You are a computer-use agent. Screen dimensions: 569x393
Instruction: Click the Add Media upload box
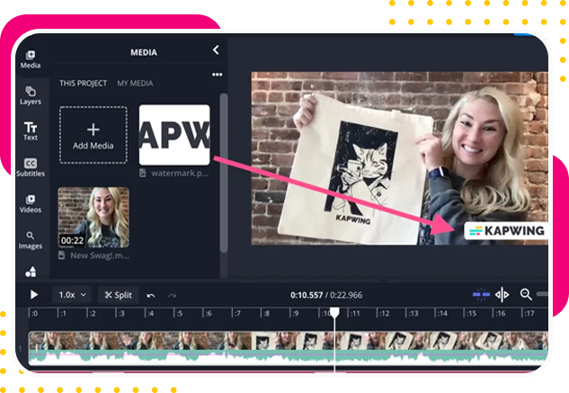(x=93, y=135)
